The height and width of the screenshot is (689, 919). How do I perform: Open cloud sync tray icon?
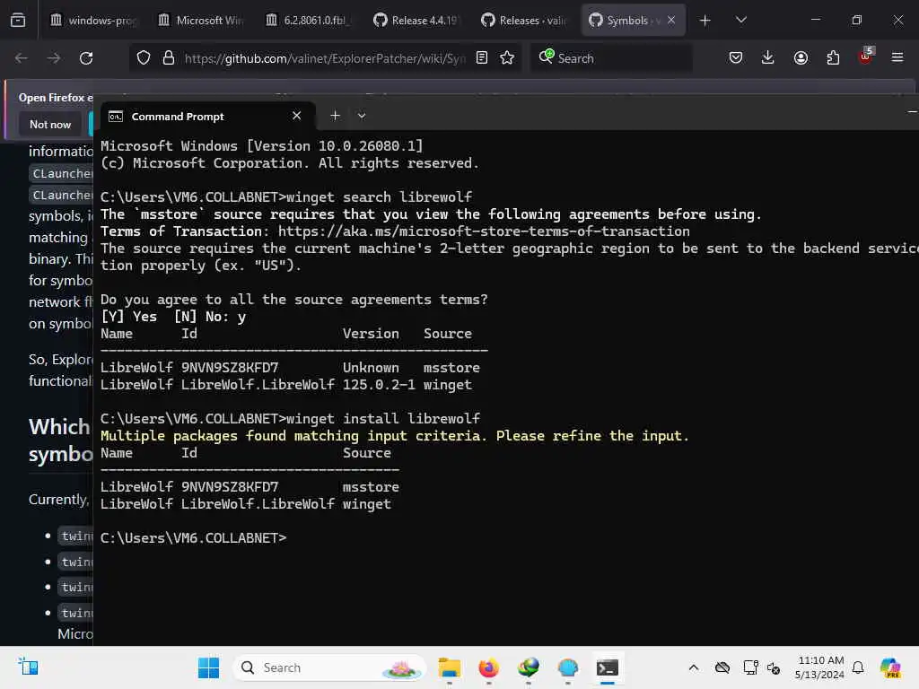(722, 667)
